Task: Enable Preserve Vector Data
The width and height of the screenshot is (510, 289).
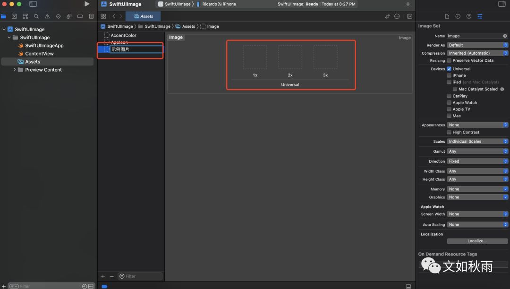Action: [449, 60]
